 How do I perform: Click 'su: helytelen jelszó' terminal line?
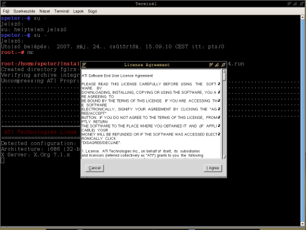pos(34,29)
